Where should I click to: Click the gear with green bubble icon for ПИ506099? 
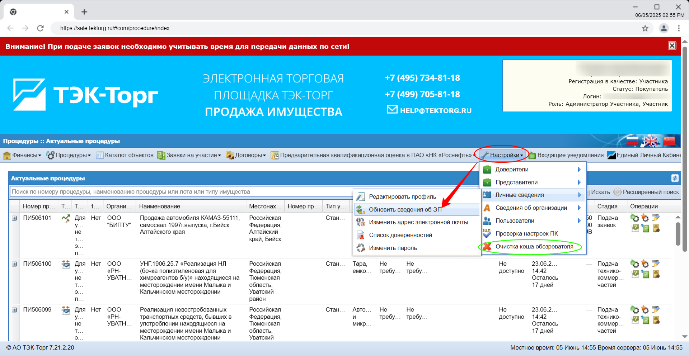(635, 310)
